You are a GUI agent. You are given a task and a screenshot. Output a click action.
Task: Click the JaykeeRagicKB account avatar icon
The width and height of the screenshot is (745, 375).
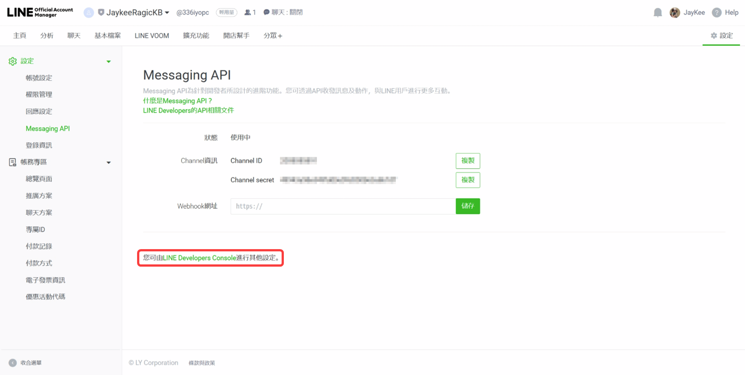coord(89,13)
